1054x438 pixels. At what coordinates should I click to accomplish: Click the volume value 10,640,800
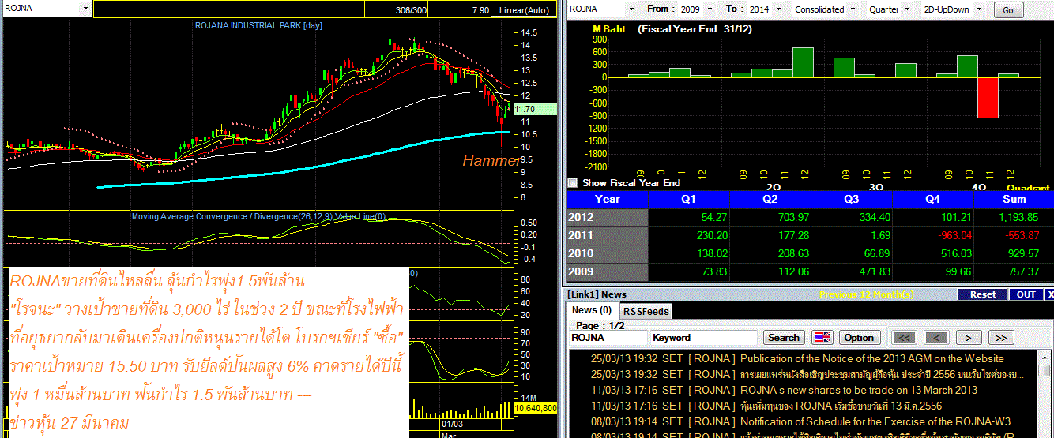[536, 409]
